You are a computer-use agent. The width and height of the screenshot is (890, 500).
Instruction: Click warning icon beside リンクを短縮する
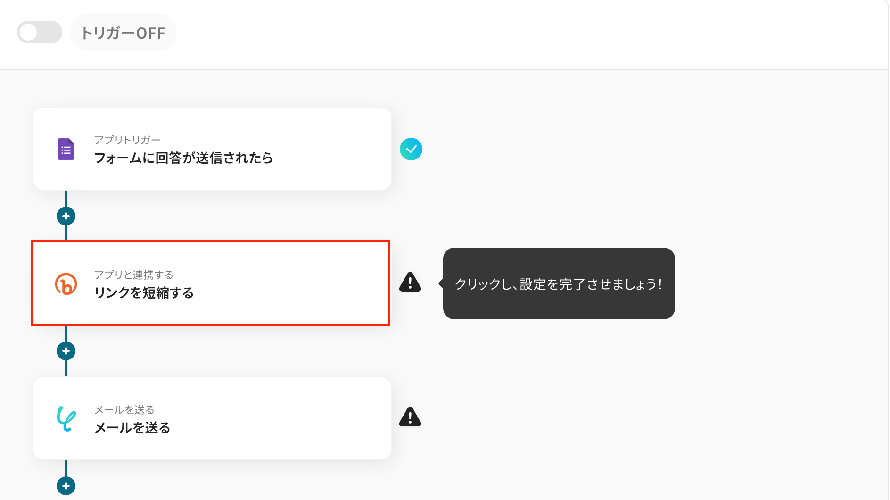[410, 283]
